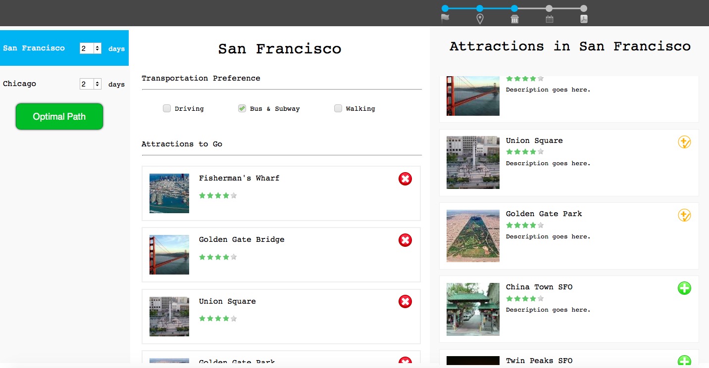
Task: Open Golden Gate Bridge thumbnail in to-go list
Action: (x=169, y=255)
